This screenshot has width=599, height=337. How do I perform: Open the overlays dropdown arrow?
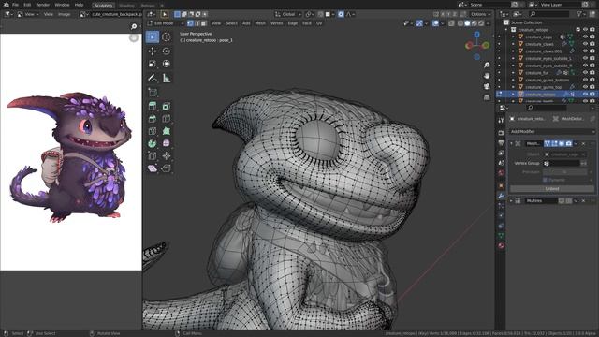click(x=442, y=23)
